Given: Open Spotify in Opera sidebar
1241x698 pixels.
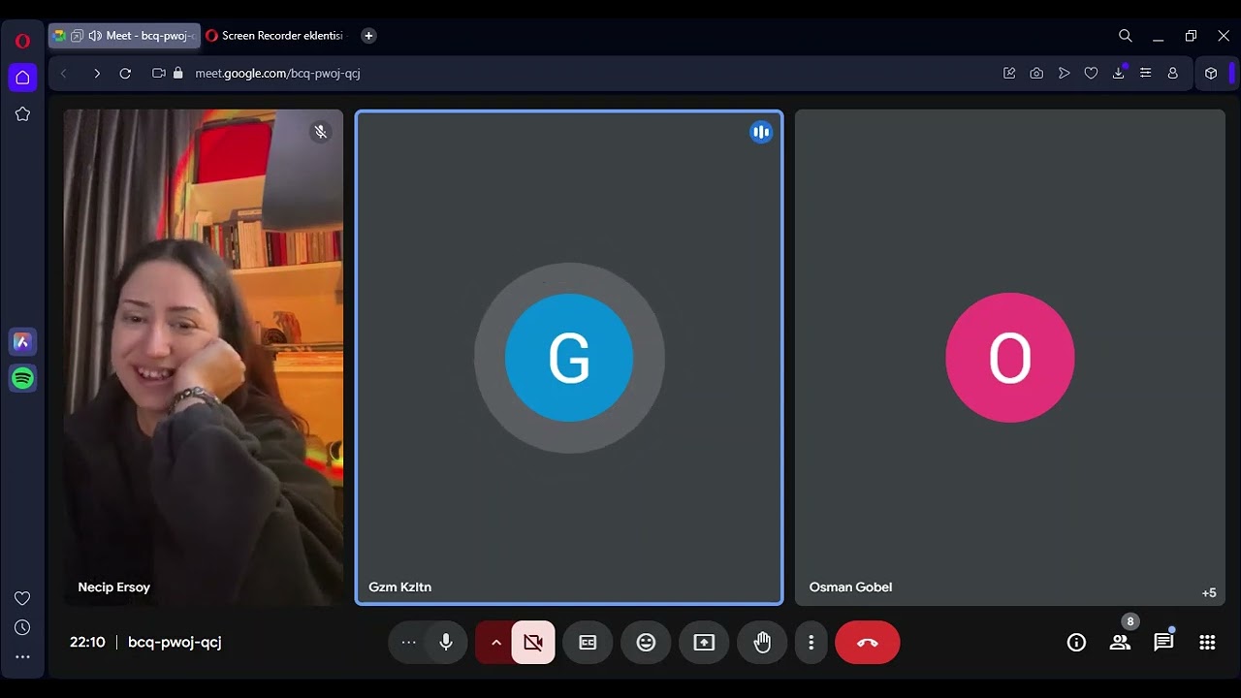Looking at the screenshot, I should [22, 378].
